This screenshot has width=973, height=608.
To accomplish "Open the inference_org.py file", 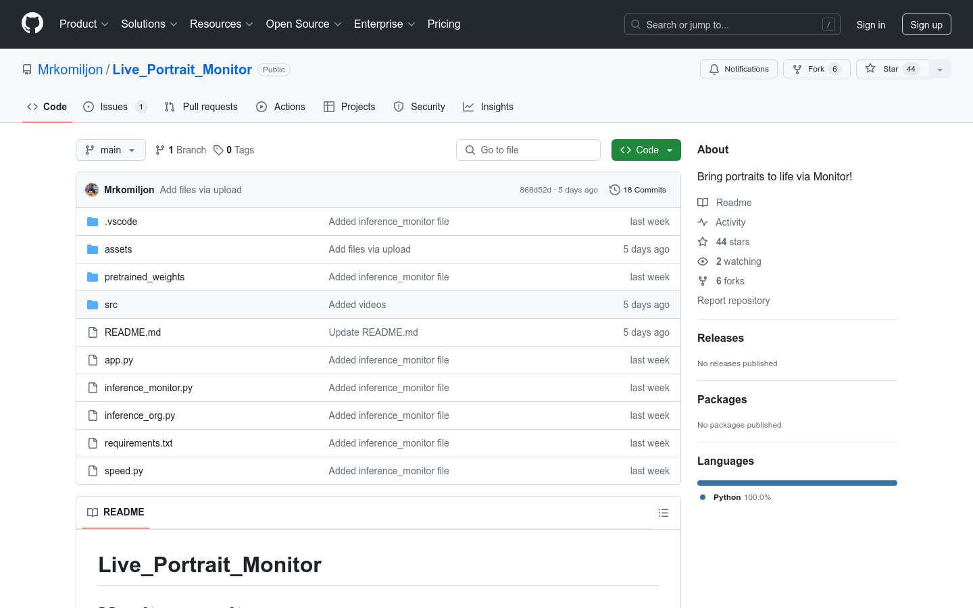I will coord(140,415).
